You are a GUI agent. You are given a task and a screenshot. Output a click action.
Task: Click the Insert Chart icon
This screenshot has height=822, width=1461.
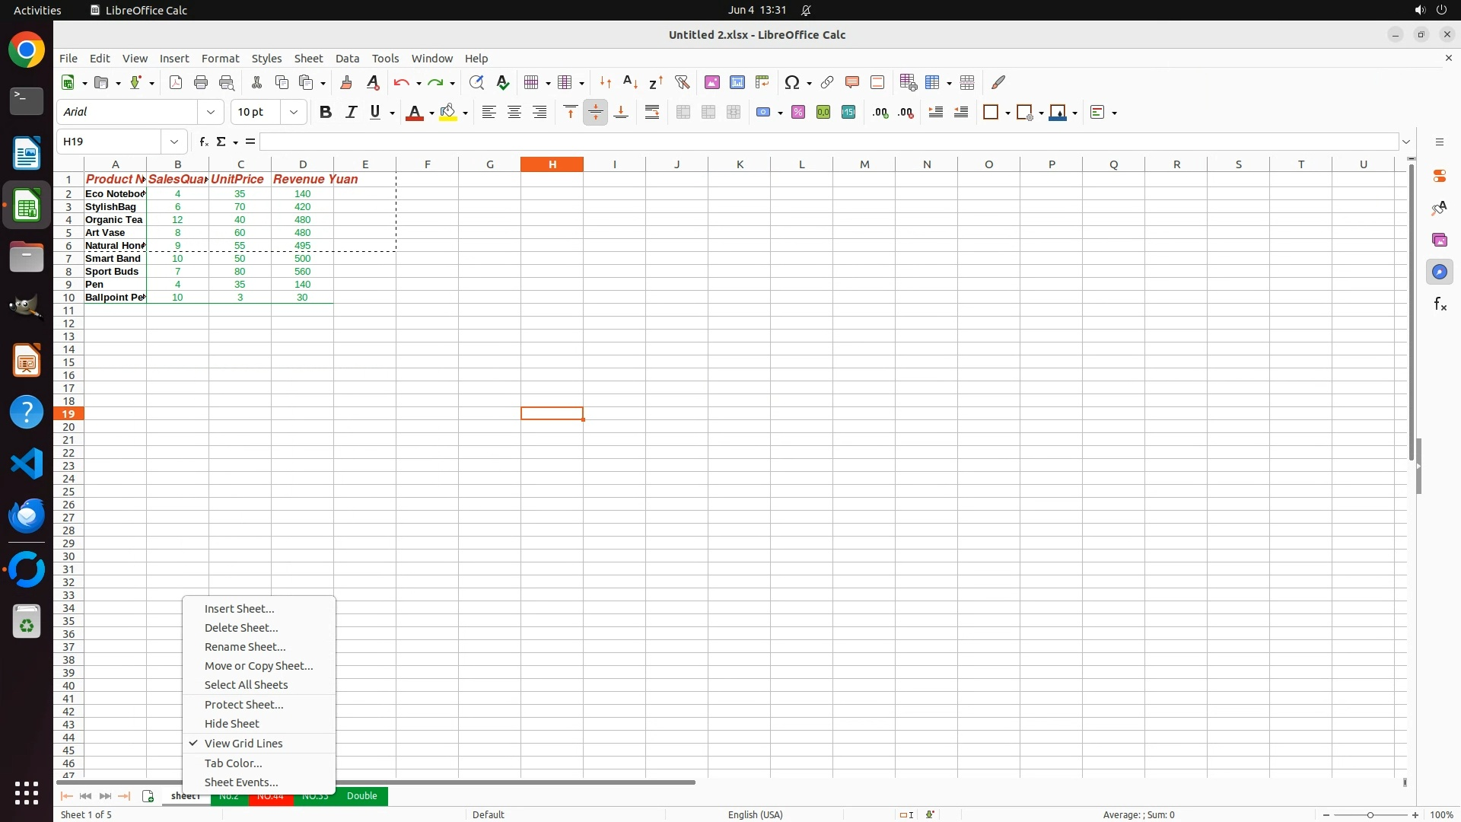tap(737, 82)
